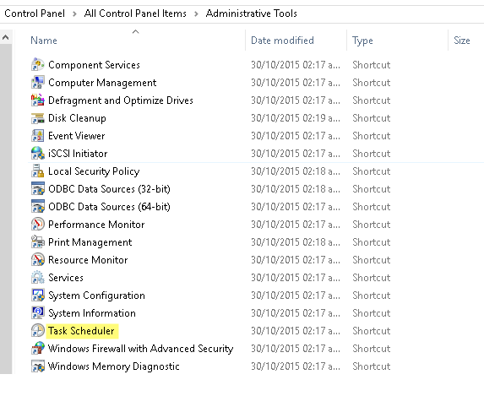Click the Task Scheduler clock icon
The height and width of the screenshot is (396, 484).
(x=38, y=331)
